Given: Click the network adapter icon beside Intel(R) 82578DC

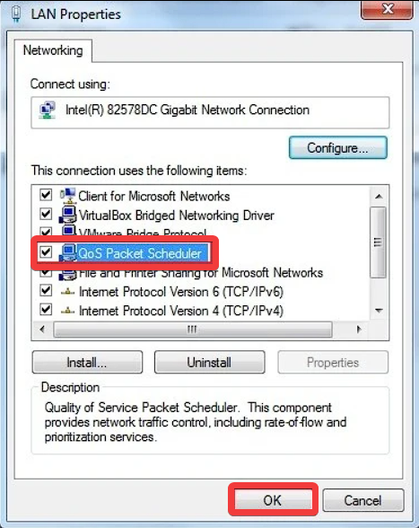Looking at the screenshot, I should click(x=48, y=110).
